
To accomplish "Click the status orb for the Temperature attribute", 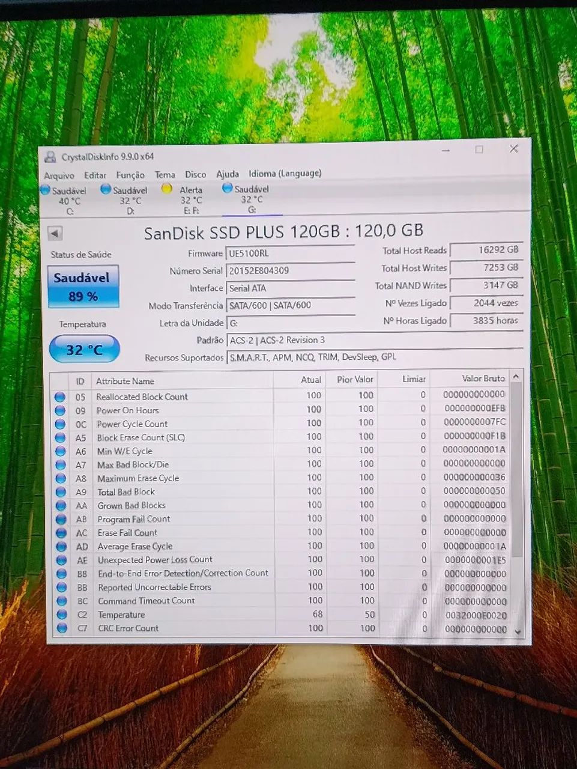I will [x=62, y=615].
